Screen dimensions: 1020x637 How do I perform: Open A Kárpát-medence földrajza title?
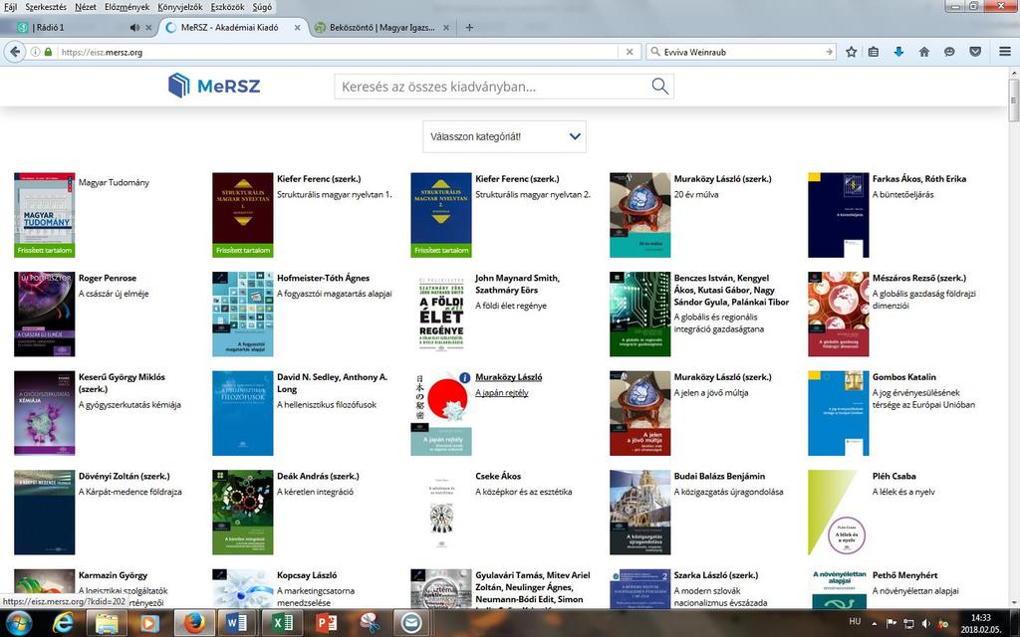130,492
